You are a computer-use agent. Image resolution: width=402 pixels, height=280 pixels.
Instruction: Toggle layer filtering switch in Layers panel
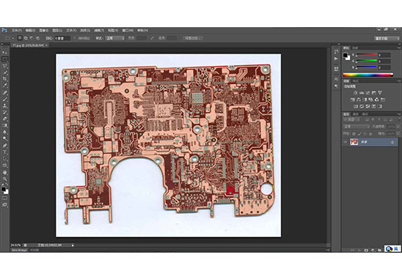(x=400, y=119)
